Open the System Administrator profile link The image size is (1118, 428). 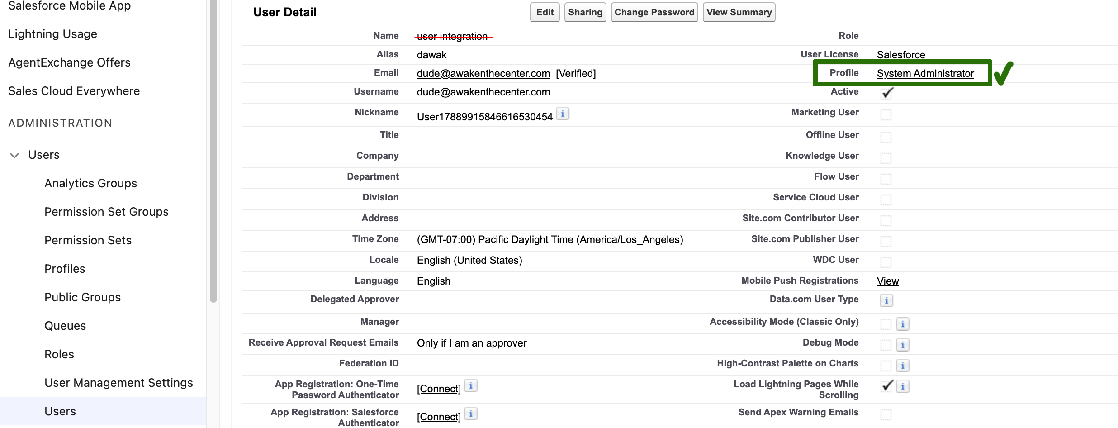[x=925, y=73]
